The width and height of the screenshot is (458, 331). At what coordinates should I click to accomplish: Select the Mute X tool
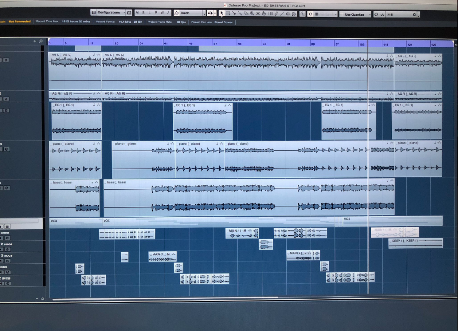point(258,13)
